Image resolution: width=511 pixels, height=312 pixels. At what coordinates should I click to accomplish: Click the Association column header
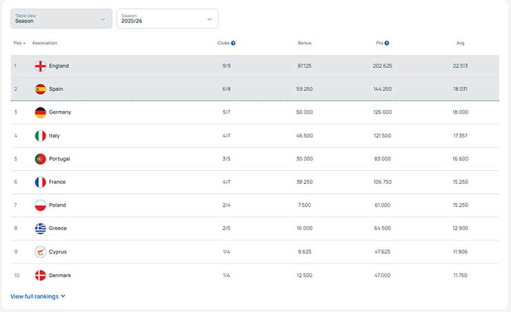pyautogui.click(x=44, y=43)
